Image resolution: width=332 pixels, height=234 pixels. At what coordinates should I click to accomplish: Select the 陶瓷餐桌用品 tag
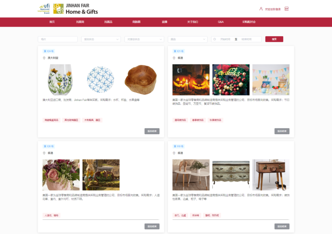tap(51, 120)
